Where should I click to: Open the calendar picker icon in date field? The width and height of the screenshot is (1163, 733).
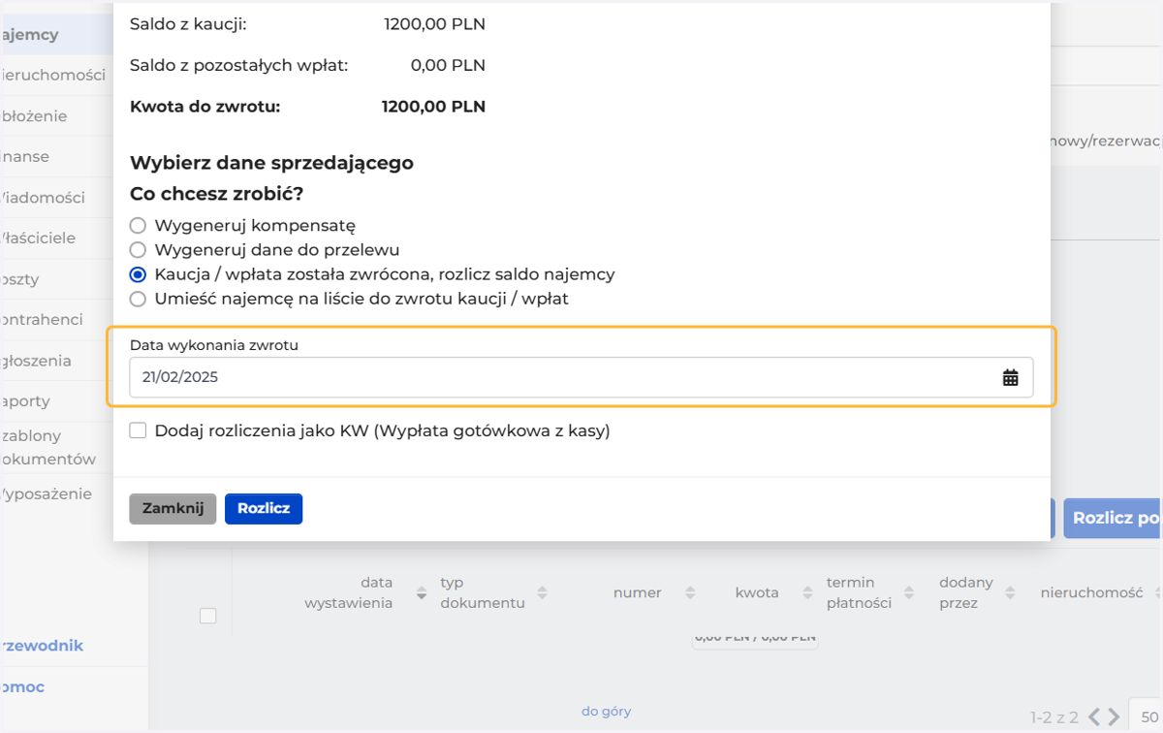click(x=1010, y=378)
